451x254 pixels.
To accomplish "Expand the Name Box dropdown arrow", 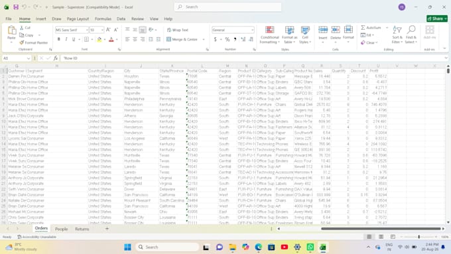I will pyautogui.click(x=28, y=58).
